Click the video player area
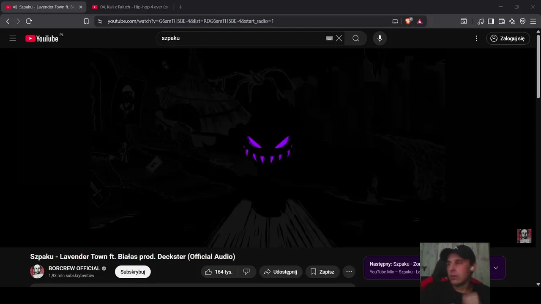This screenshot has height=304, width=541. [268, 148]
